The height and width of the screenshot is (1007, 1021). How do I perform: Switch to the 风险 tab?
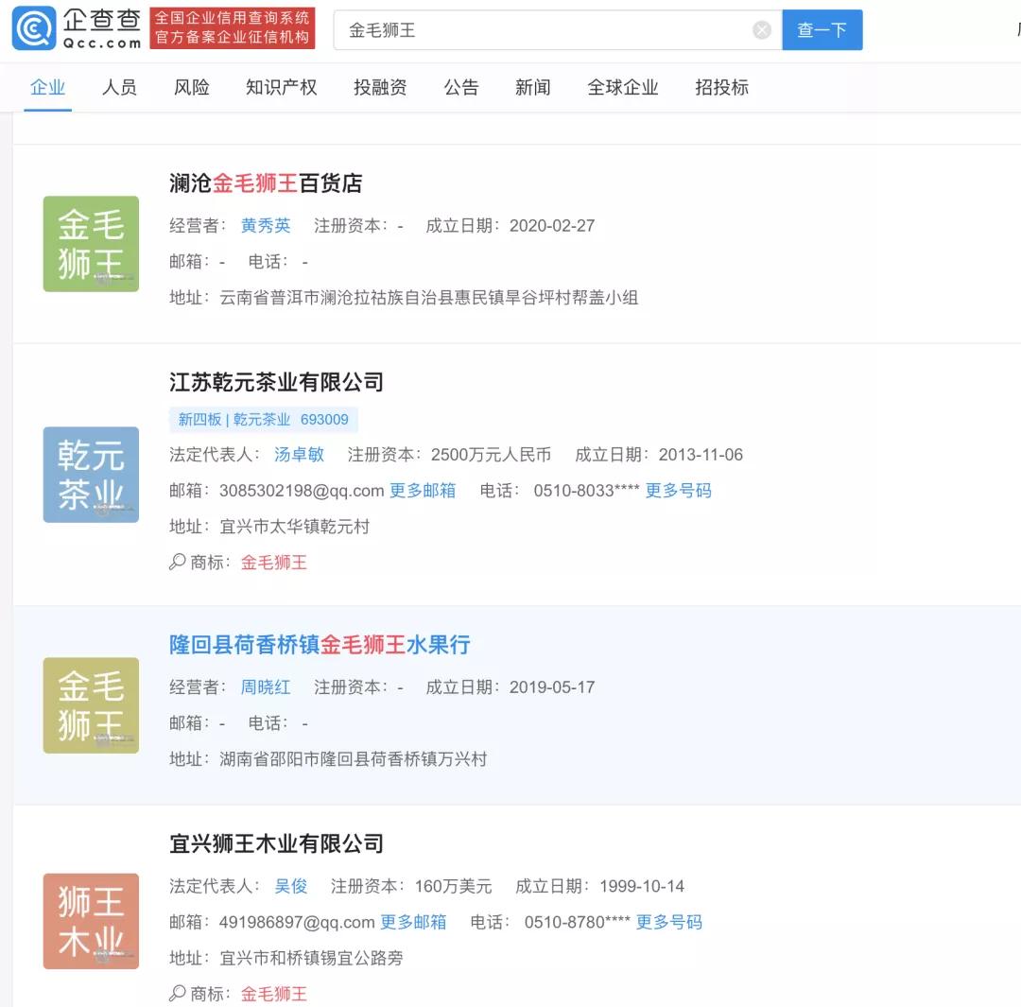pos(191,87)
